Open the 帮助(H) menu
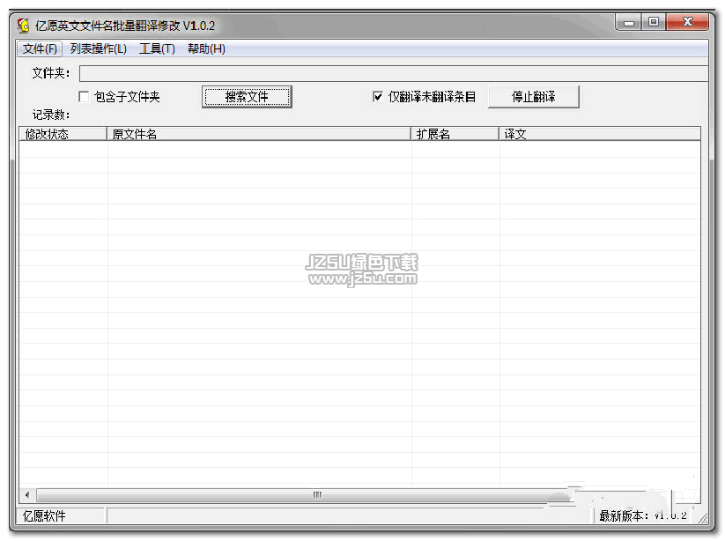 [x=206, y=48]
